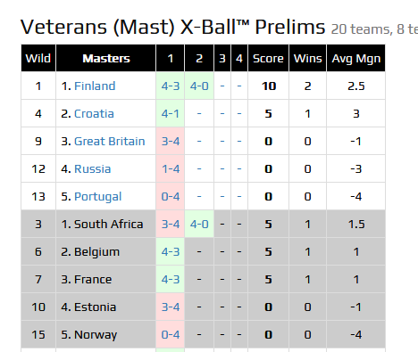Open the Russia team link
The width and height of the screenshot is (418, 352).
click(92, 169)
